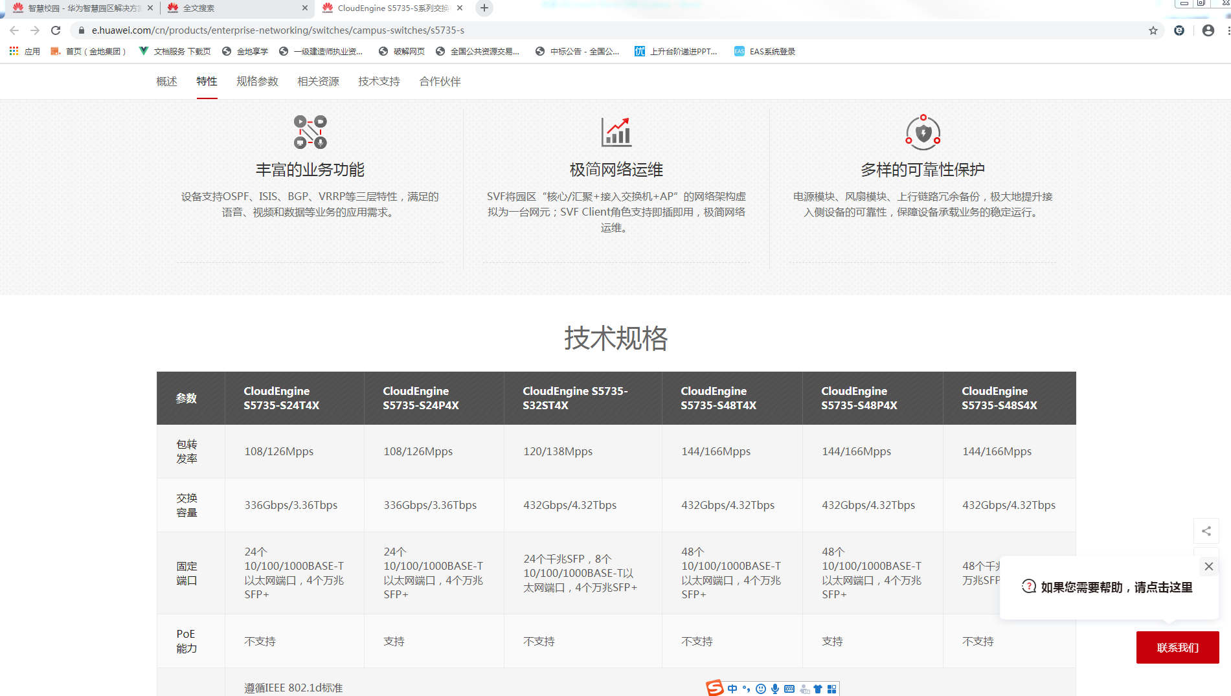Select the 技术支持 page tab
Viewport: 1231px width, 696px height.
pyautogui.click(x=379, y=82)
